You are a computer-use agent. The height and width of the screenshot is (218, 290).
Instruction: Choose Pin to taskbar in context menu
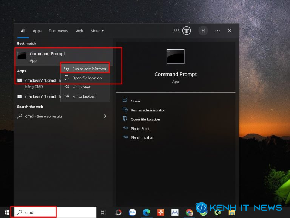click(x=85, y=96)
